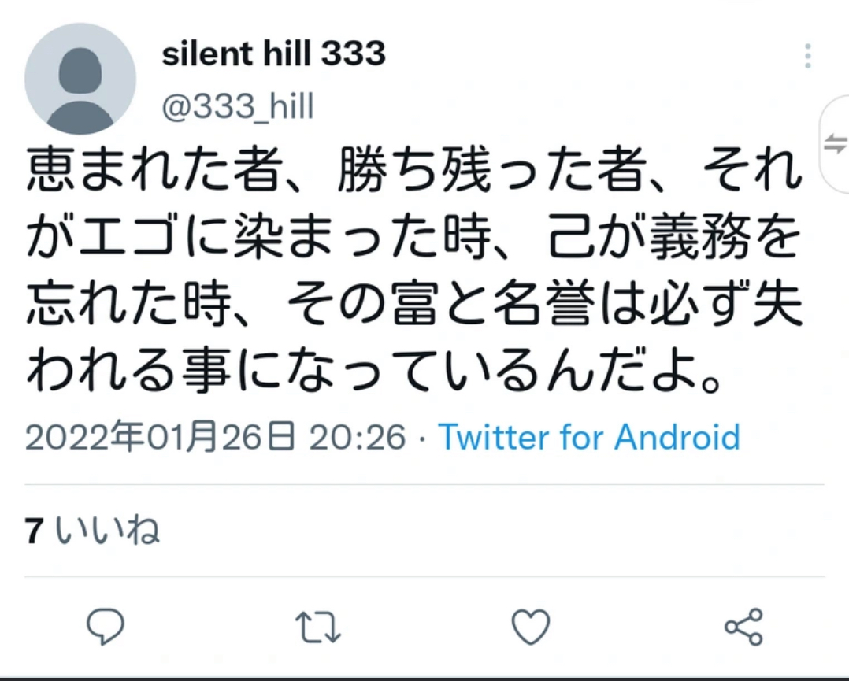View the 7 いいね likes list
Image resolution: width=849 pixels, height=681 pixels.
click(x=93, y=530)
